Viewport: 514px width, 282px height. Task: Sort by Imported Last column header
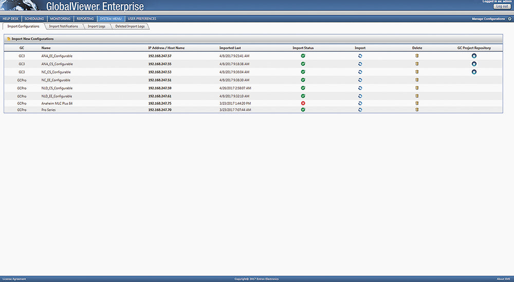tap(230, 48)
